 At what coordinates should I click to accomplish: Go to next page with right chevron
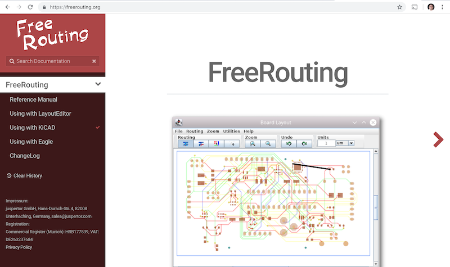point(438,139)
